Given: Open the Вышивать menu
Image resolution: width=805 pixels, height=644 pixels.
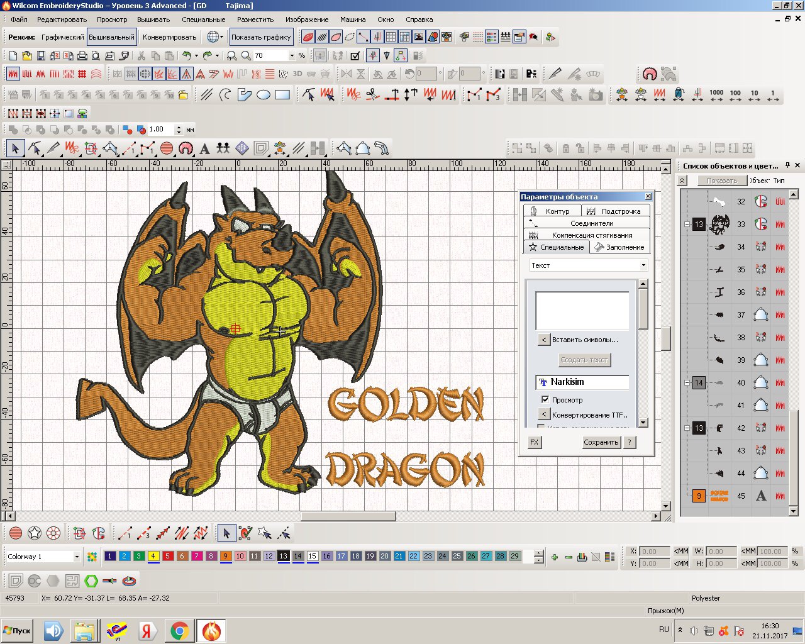Looking at the screenshot, I should pos(153,19).
